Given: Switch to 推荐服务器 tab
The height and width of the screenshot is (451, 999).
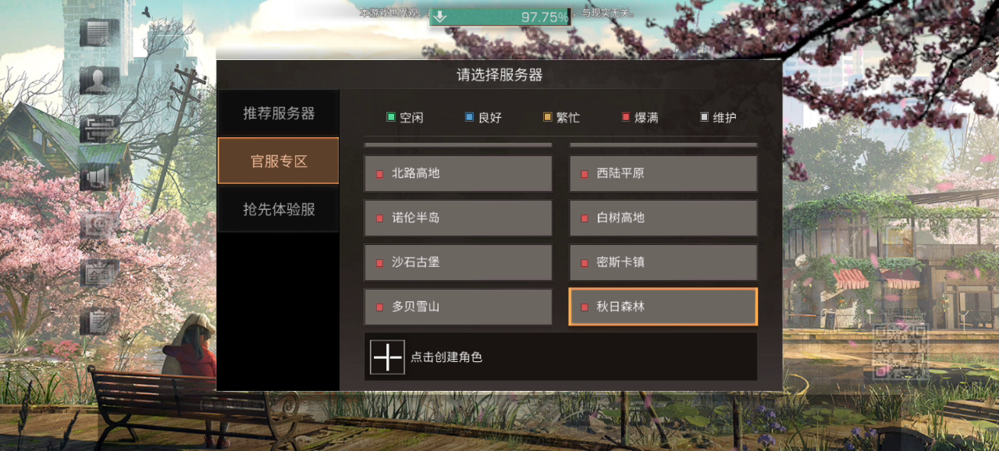Looking at the screenshot, I should pyautogui.click(x=279, y=113).
